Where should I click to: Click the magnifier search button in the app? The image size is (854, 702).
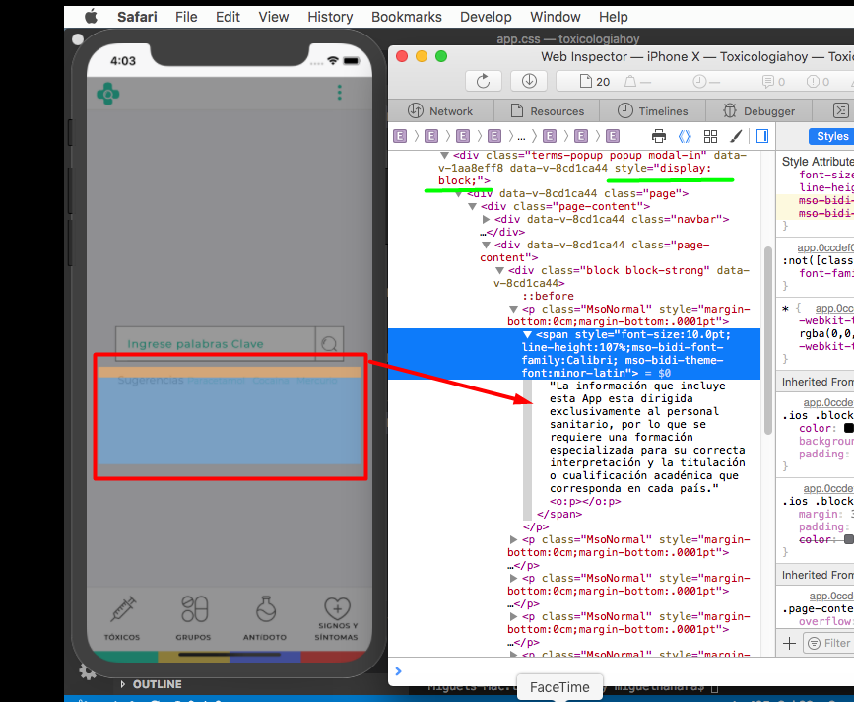click(x=330, y=343)
